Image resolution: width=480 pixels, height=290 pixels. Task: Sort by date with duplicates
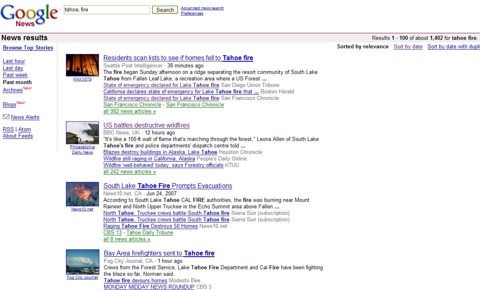pyautogui.click(x=454, y=46)
